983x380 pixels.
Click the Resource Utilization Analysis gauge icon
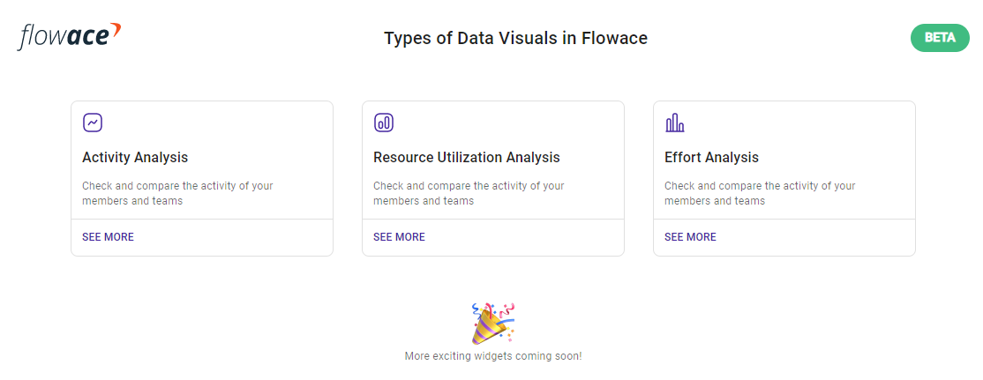click(384, 122)
